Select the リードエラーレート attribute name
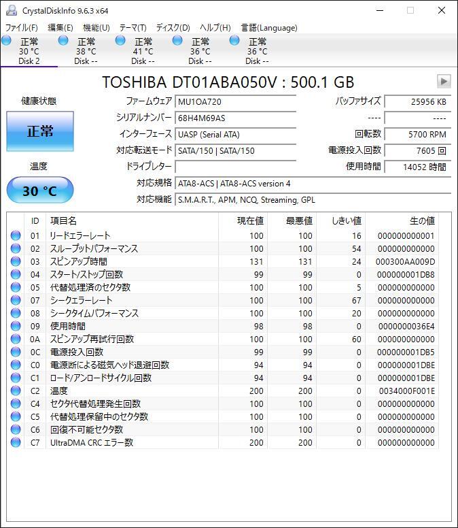The image size is (458, 528). (80, 235)
